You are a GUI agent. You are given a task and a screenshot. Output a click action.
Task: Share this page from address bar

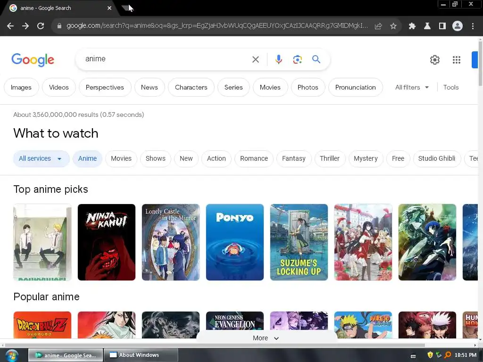point(378,26)
